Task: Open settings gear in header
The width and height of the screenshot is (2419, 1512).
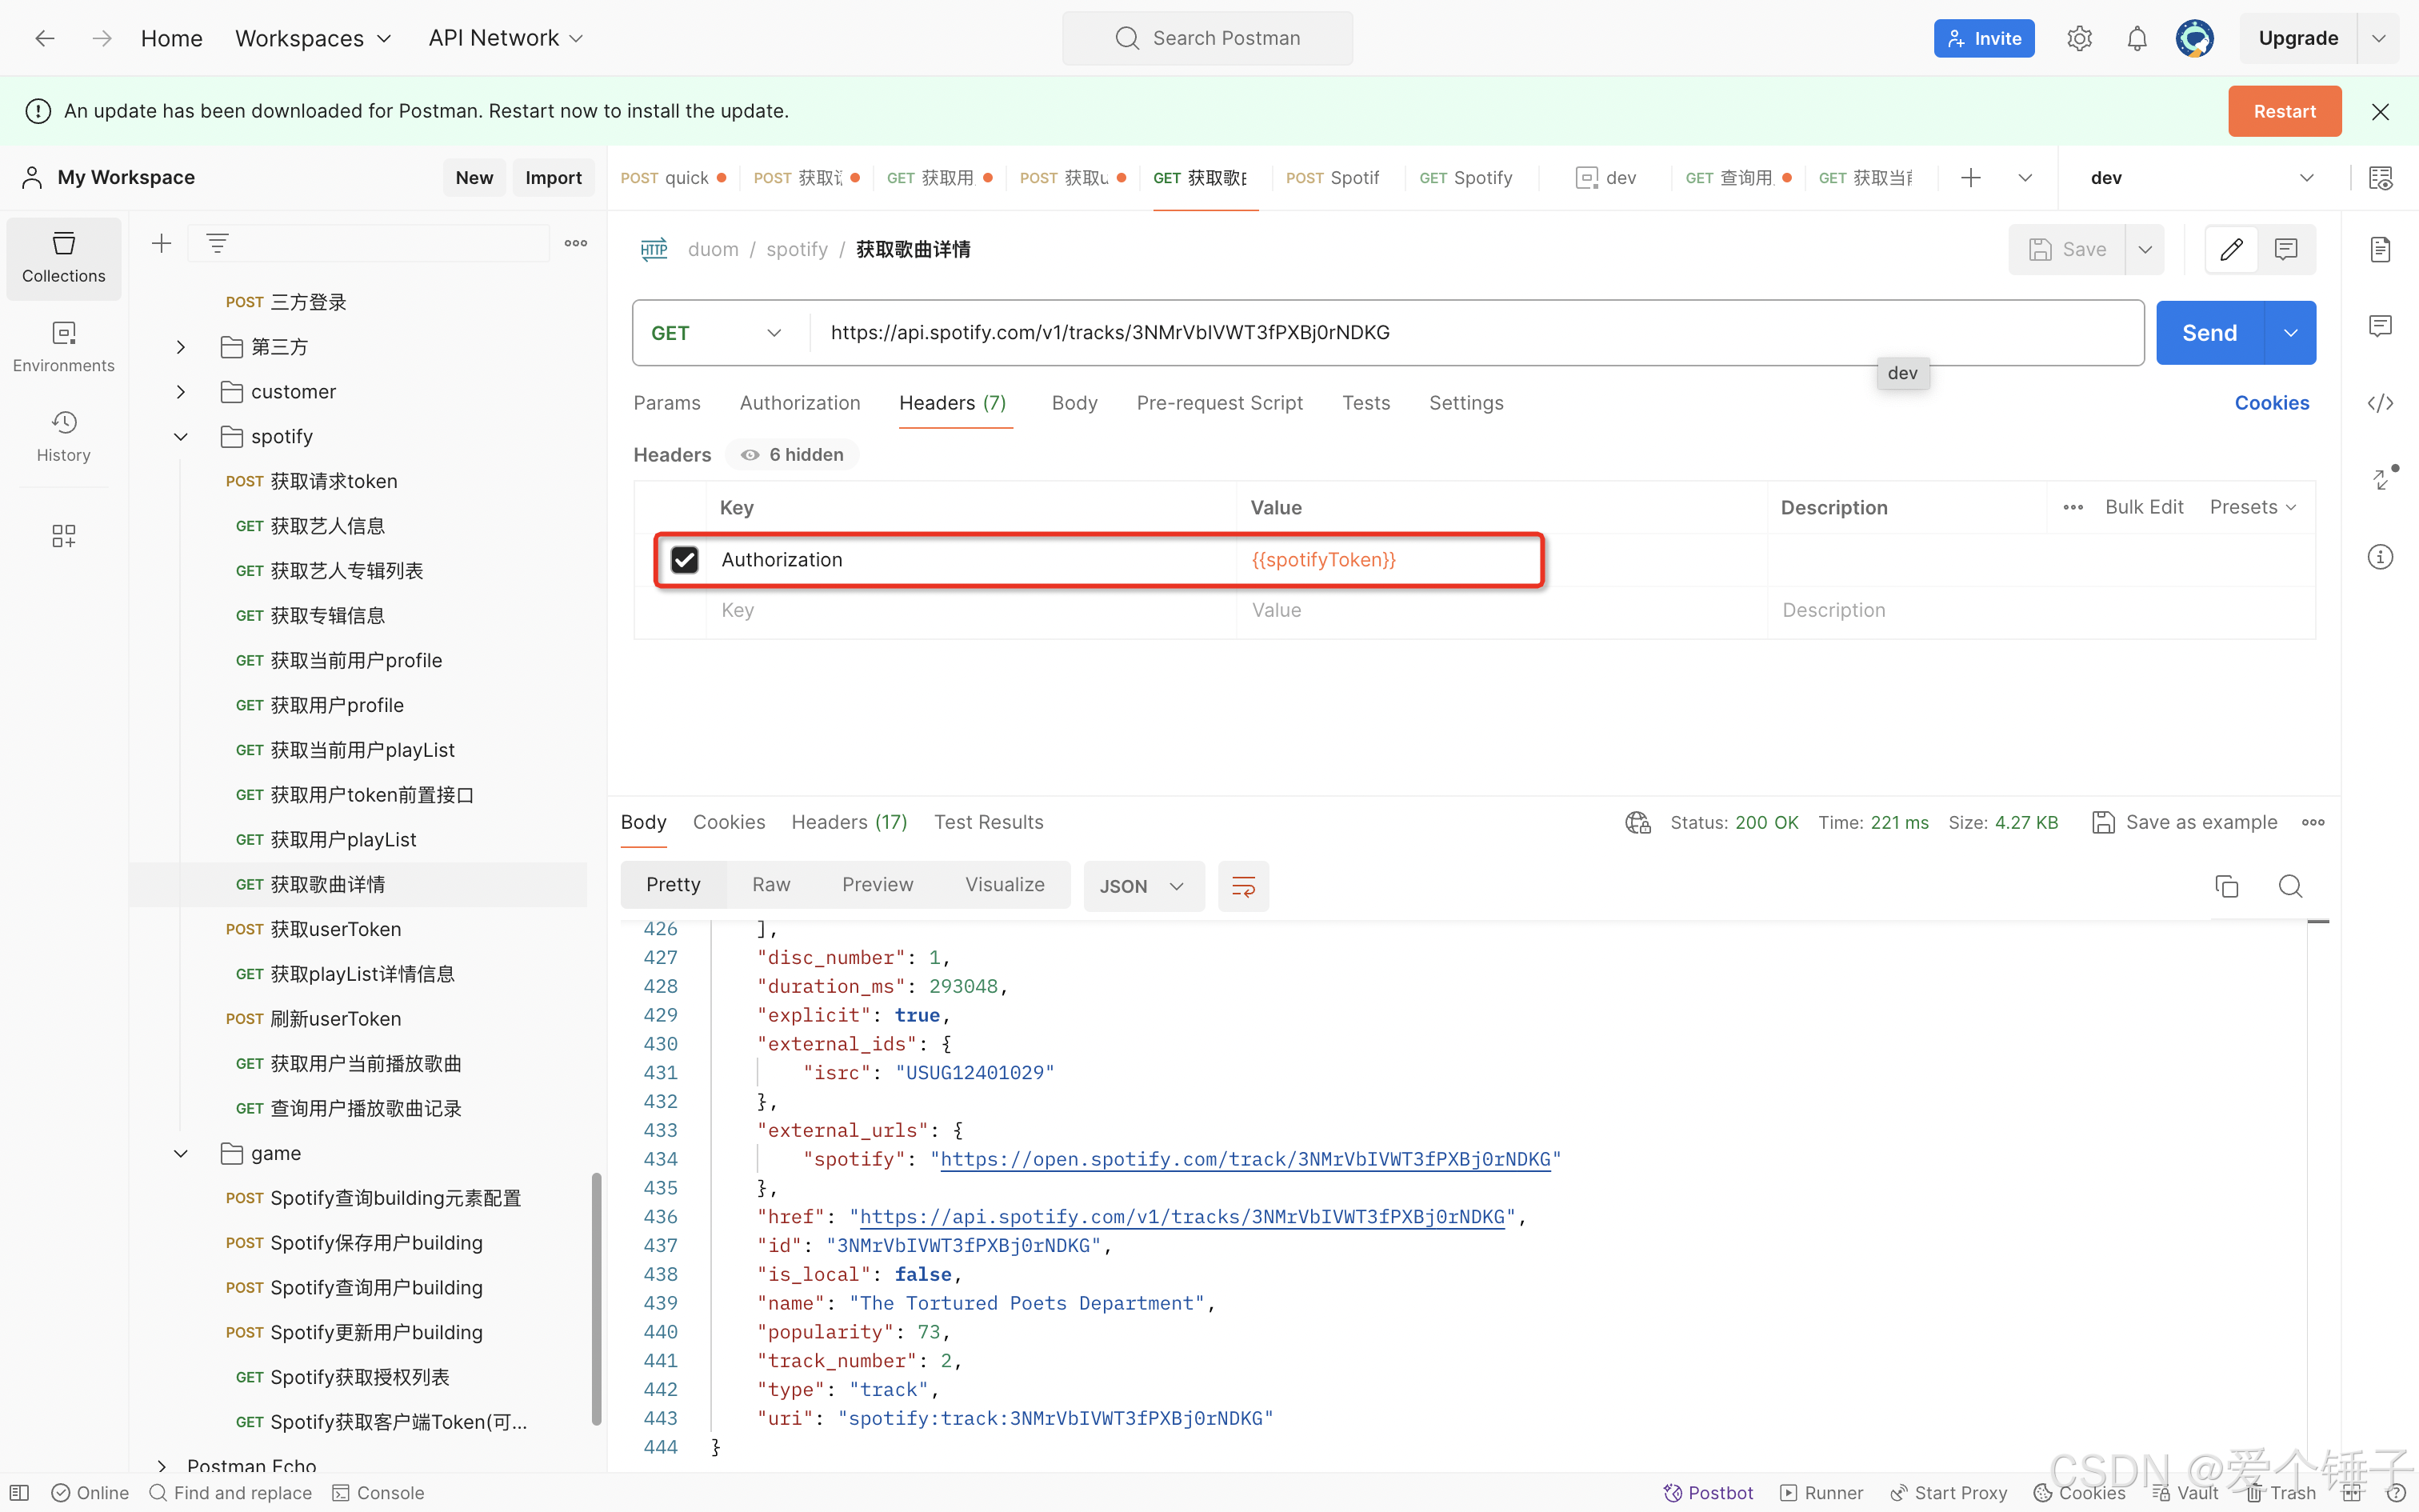Action: [x=2079, y=38]
